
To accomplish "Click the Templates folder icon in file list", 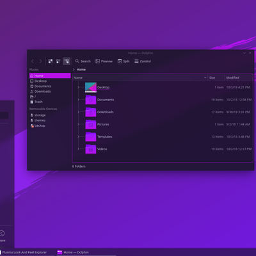I will (x=91, y=137).
